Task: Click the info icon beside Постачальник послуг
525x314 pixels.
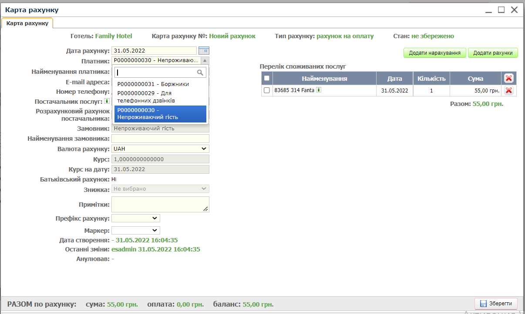Action: coord(107,101)
